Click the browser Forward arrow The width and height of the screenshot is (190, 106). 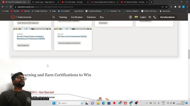coord(7,7)
